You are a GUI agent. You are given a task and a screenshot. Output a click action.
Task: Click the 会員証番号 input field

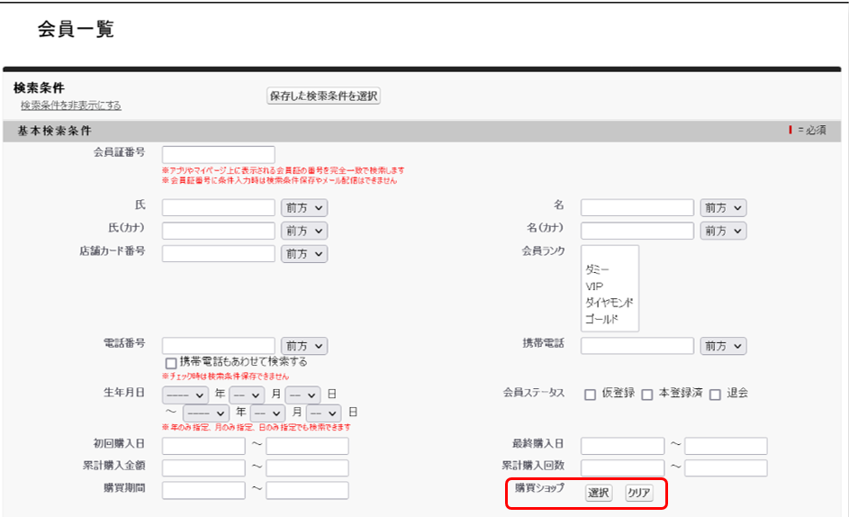[218, 154]
